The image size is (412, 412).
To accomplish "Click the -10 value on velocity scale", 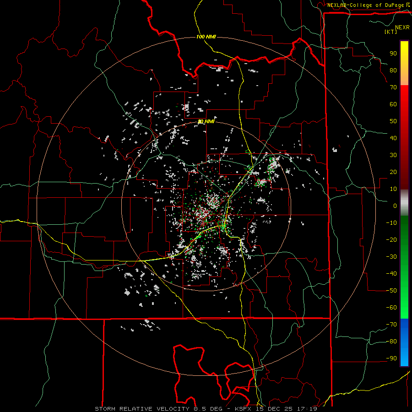I will click(391, 223).
